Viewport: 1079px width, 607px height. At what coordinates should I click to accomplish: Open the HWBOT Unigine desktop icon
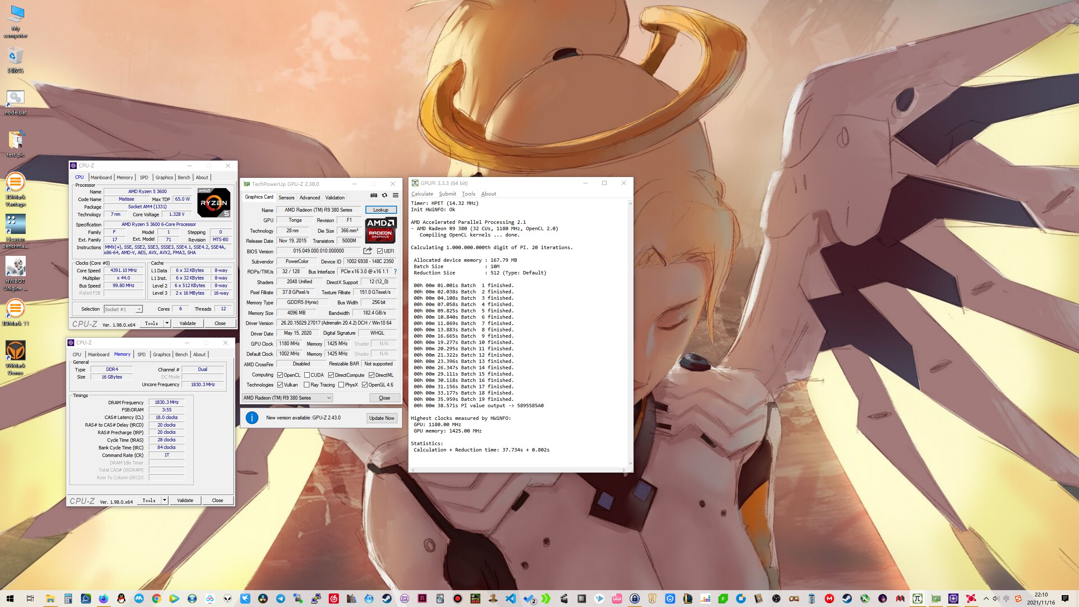coord(16,274)
